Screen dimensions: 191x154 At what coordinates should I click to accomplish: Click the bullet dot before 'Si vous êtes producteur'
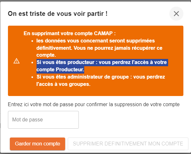[33, 62]
